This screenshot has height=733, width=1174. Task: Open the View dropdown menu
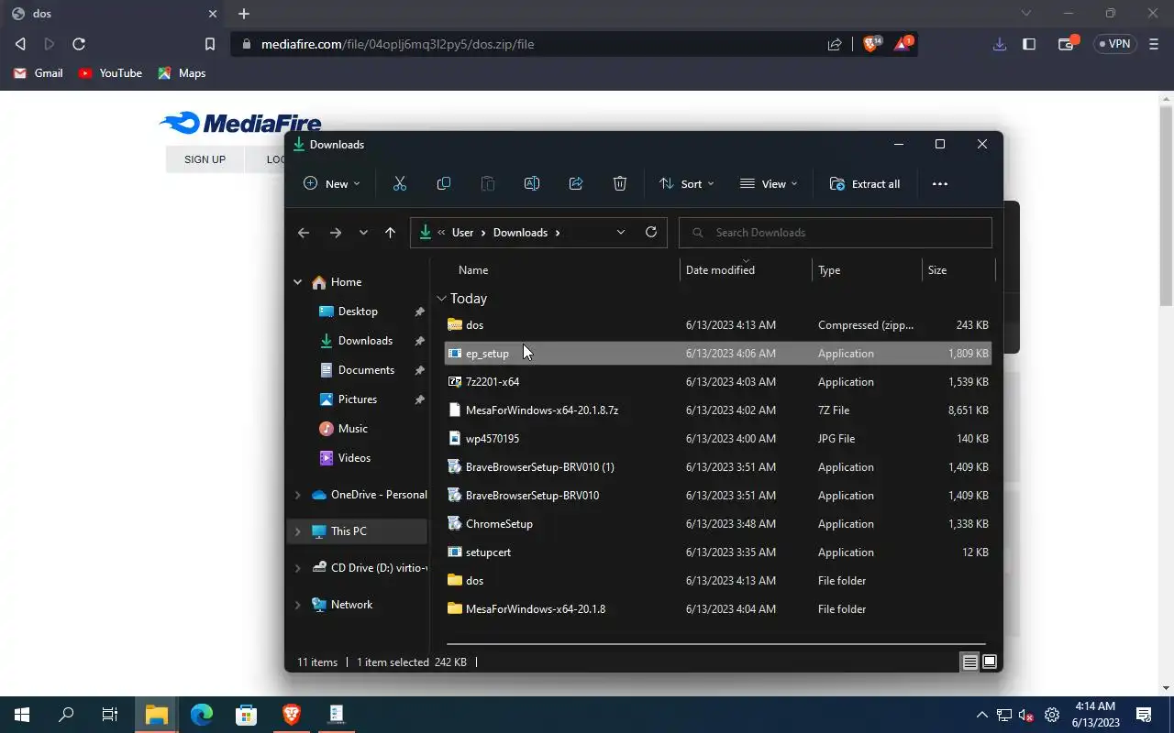click(770, 183)
